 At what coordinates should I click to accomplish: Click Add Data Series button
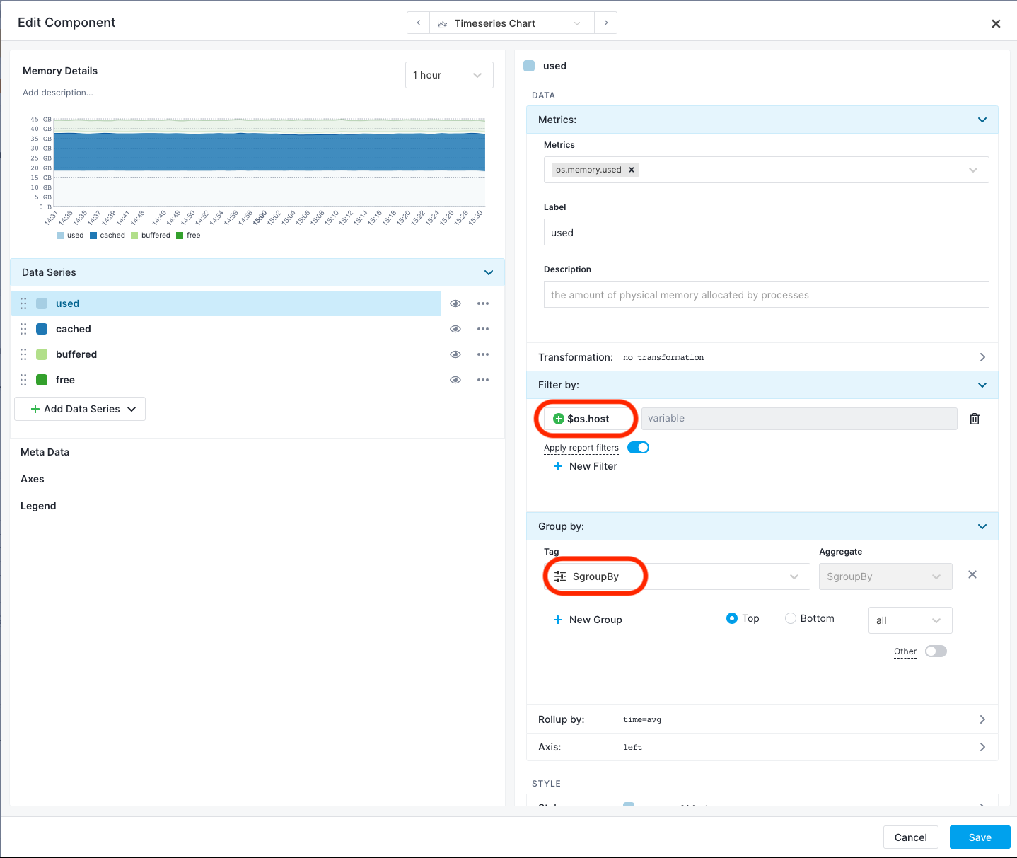[x=80, y=409]
